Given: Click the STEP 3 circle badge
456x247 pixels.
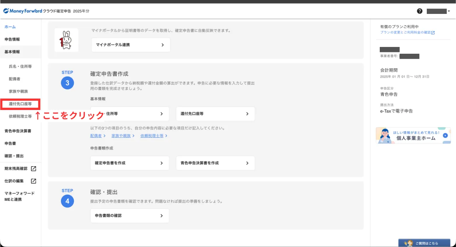Looking at the screenshot, I should tap(67, 83).
